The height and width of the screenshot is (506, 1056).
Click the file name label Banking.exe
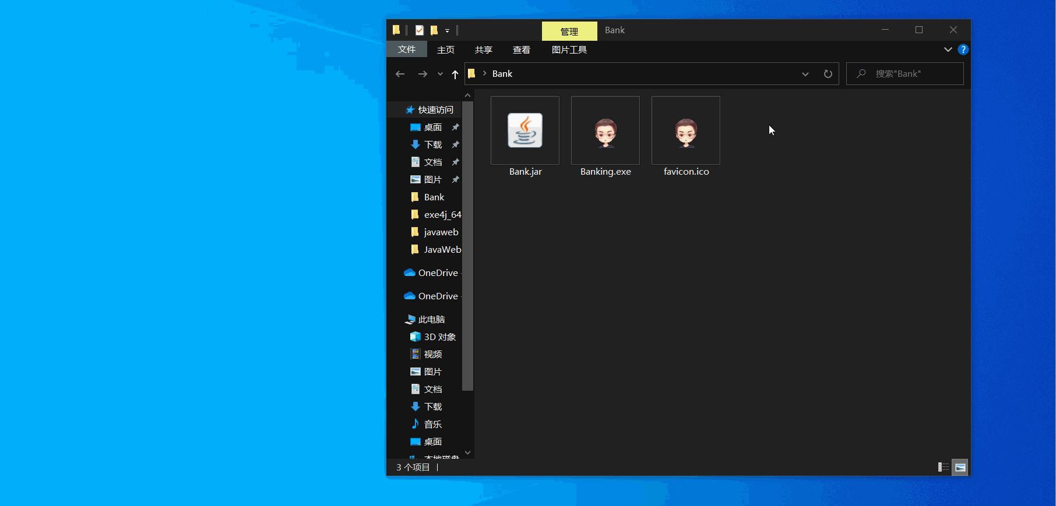[606, 172]
